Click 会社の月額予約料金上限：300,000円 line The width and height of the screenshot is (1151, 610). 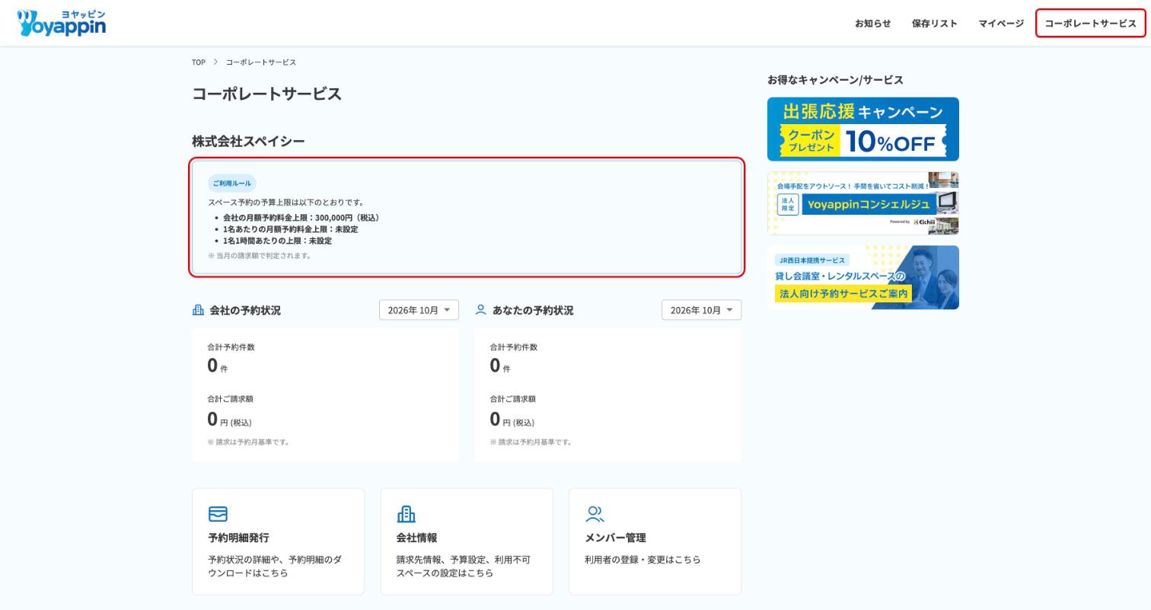coord(301,218)
